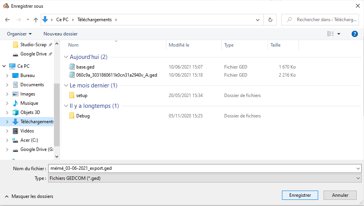Open the Organiser menu
Screen dimensions: 364x206
(19, 34)
